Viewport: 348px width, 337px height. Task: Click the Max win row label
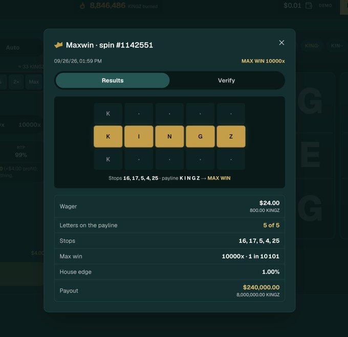(x=71, y=256)
